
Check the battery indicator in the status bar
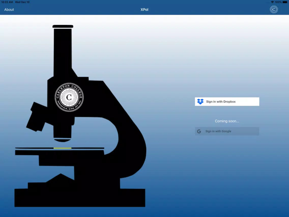(285, 2)
